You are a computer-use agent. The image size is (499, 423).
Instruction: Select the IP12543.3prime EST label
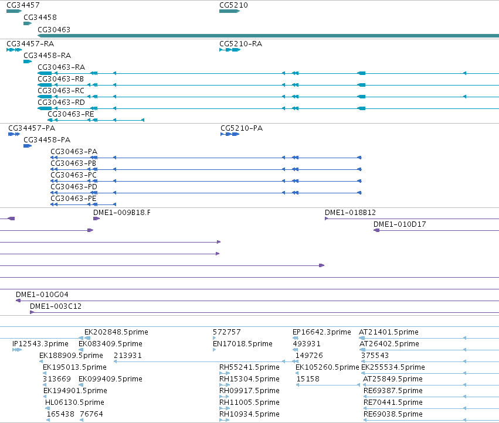(x=40, y=344)
